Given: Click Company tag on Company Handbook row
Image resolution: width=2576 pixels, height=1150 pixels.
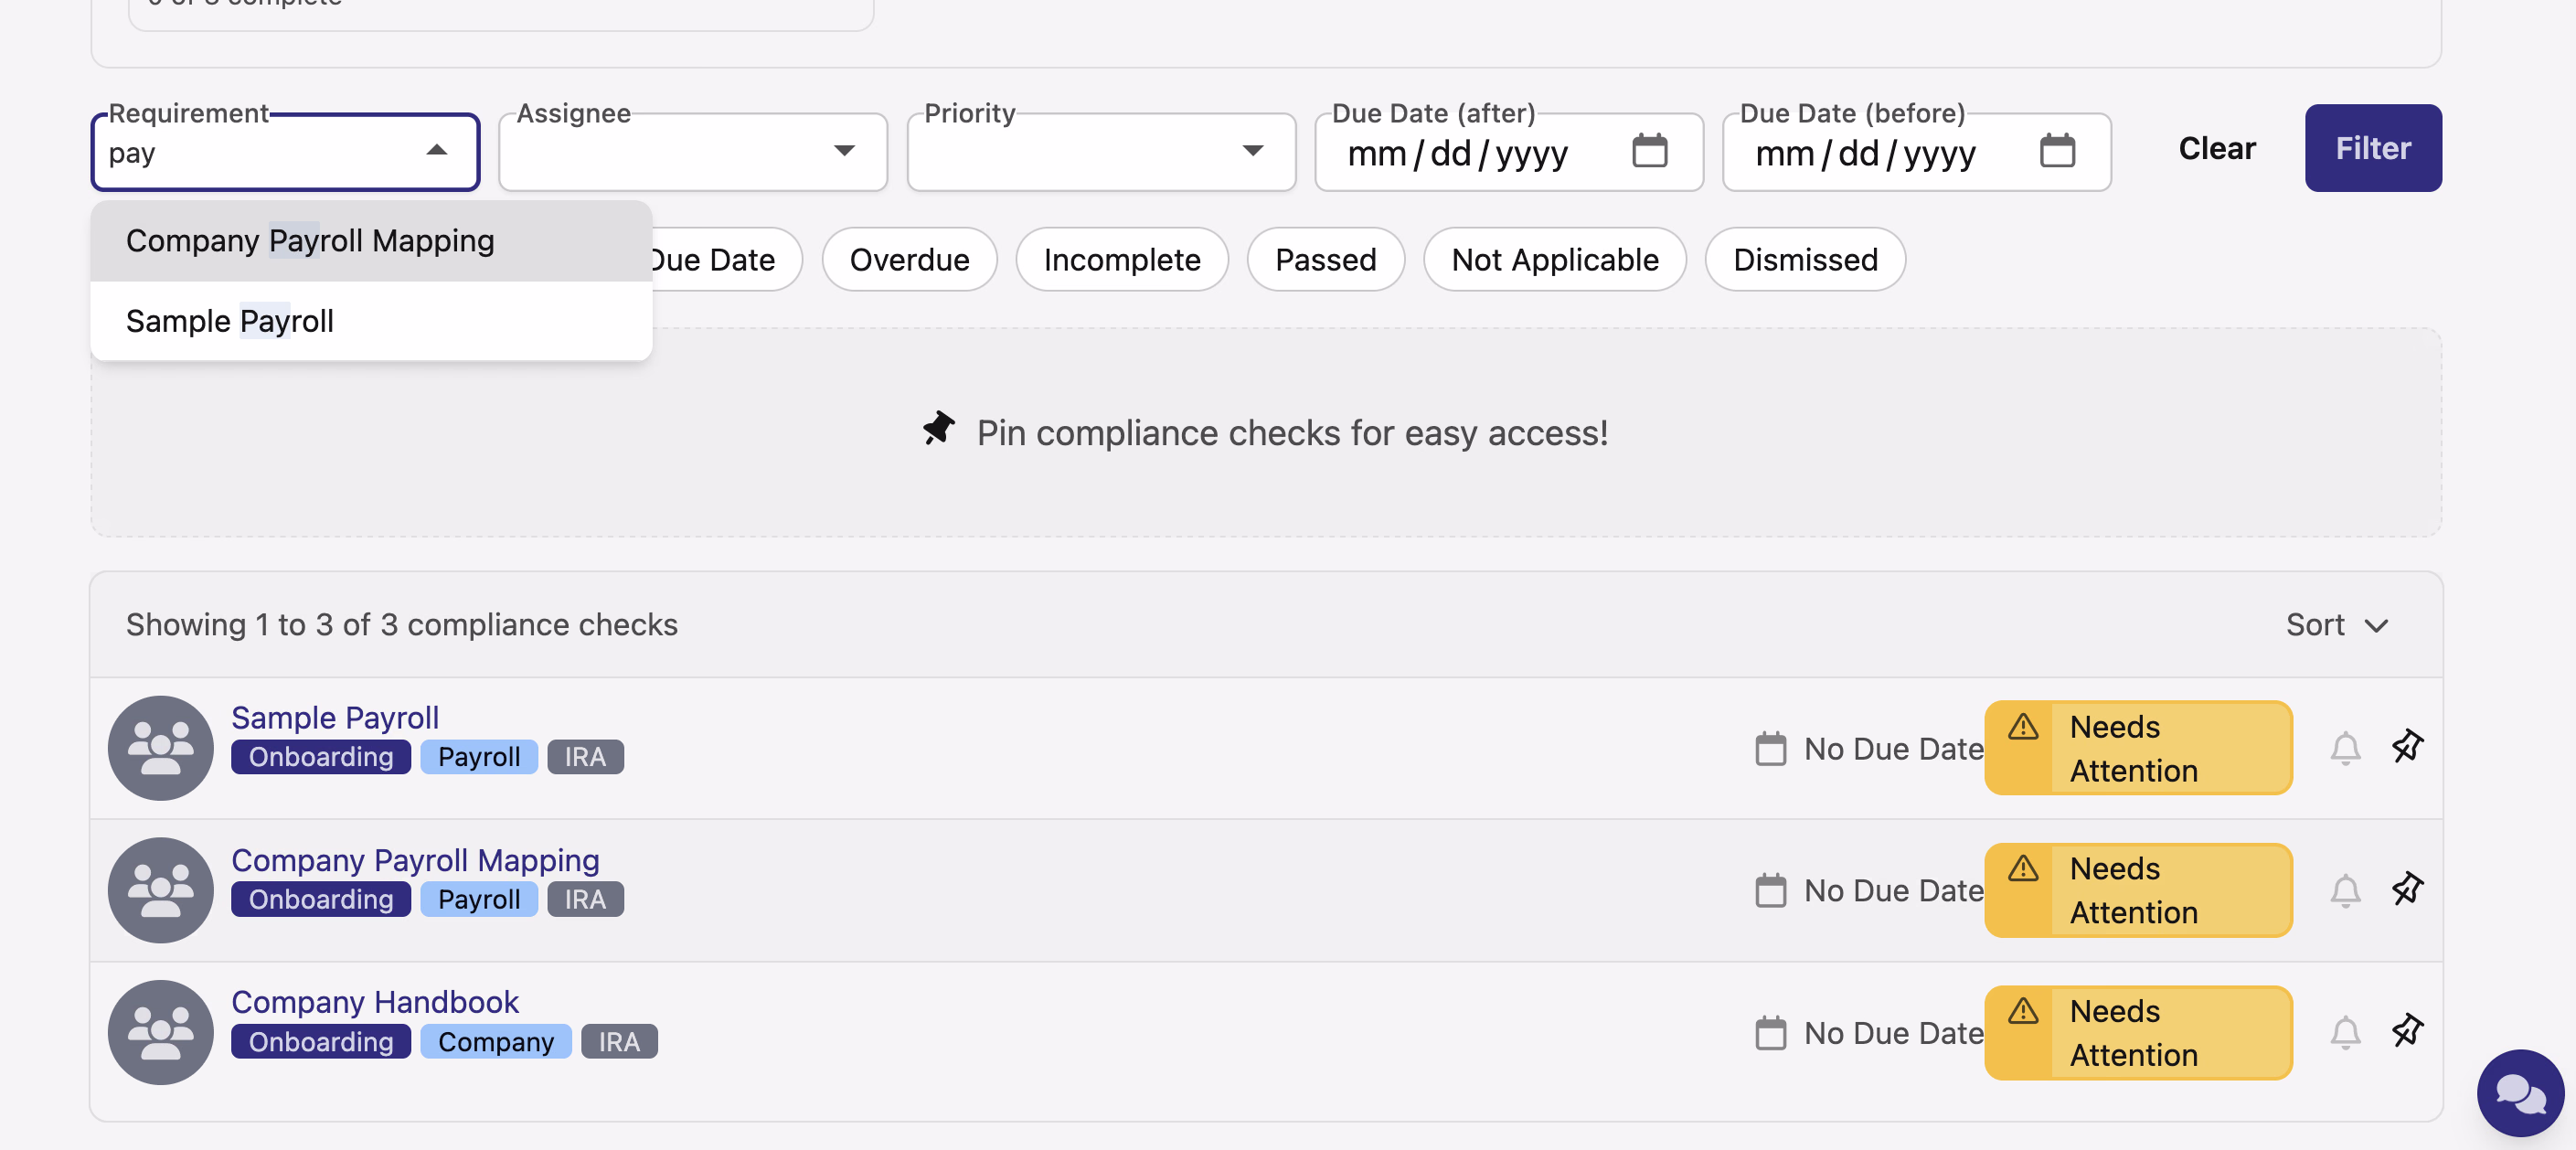Looking at the screenshot, I should 496,1041.
